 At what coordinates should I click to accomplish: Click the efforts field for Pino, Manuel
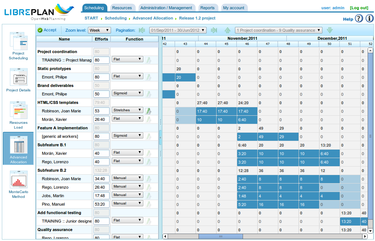click(x=101, y=204)
